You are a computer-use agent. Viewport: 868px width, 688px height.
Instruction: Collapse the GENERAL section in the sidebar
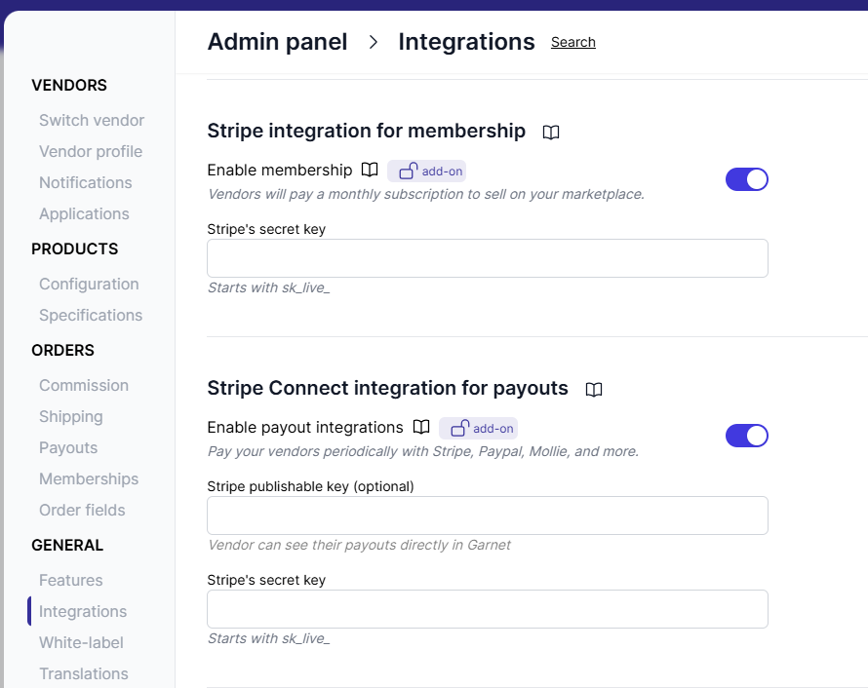tap(67, 545)
